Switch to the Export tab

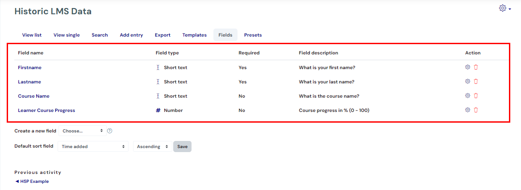point(163,35)
